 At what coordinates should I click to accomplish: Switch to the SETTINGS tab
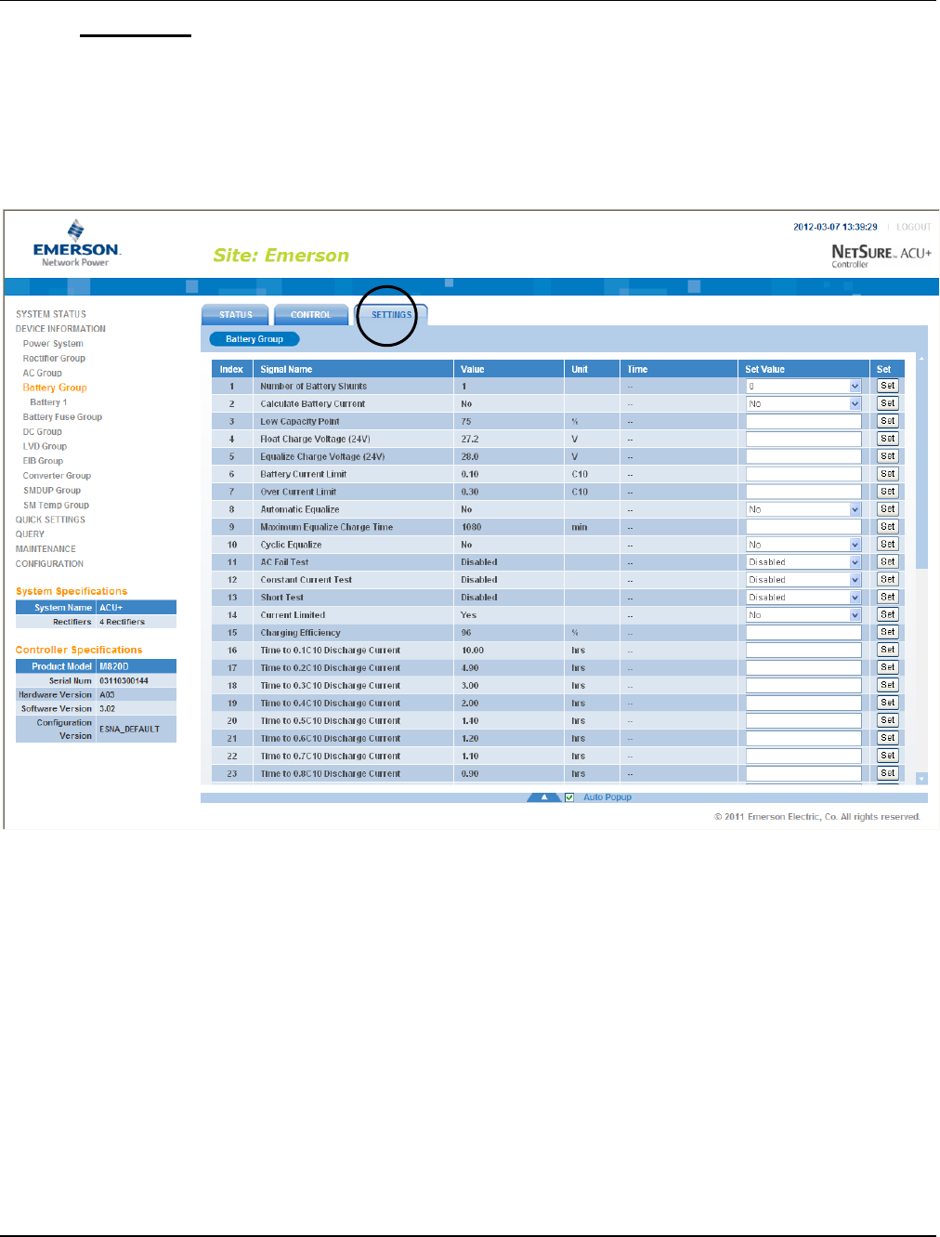[x=391, y=315]
